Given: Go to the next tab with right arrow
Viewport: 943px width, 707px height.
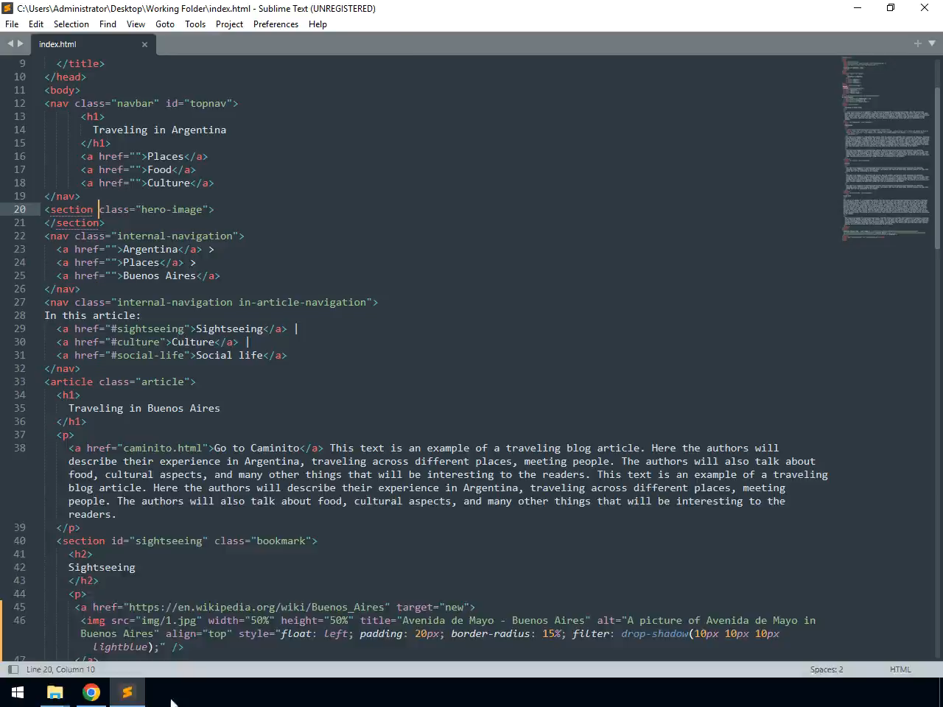Looking at the screenshot, I should (20, 43).
